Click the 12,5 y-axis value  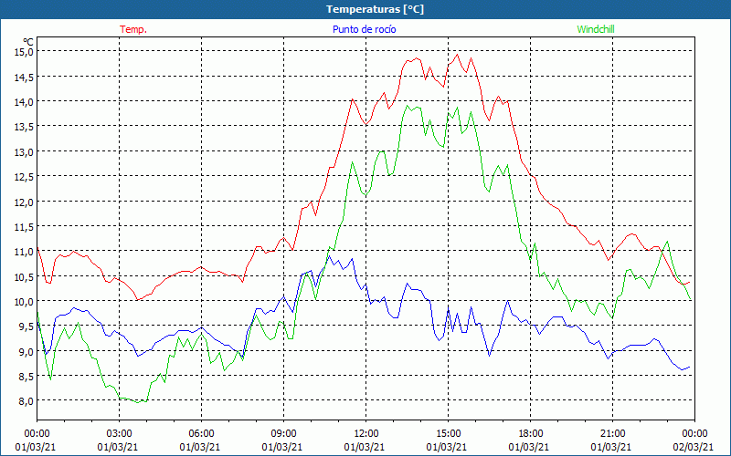(x=25, y=177)
